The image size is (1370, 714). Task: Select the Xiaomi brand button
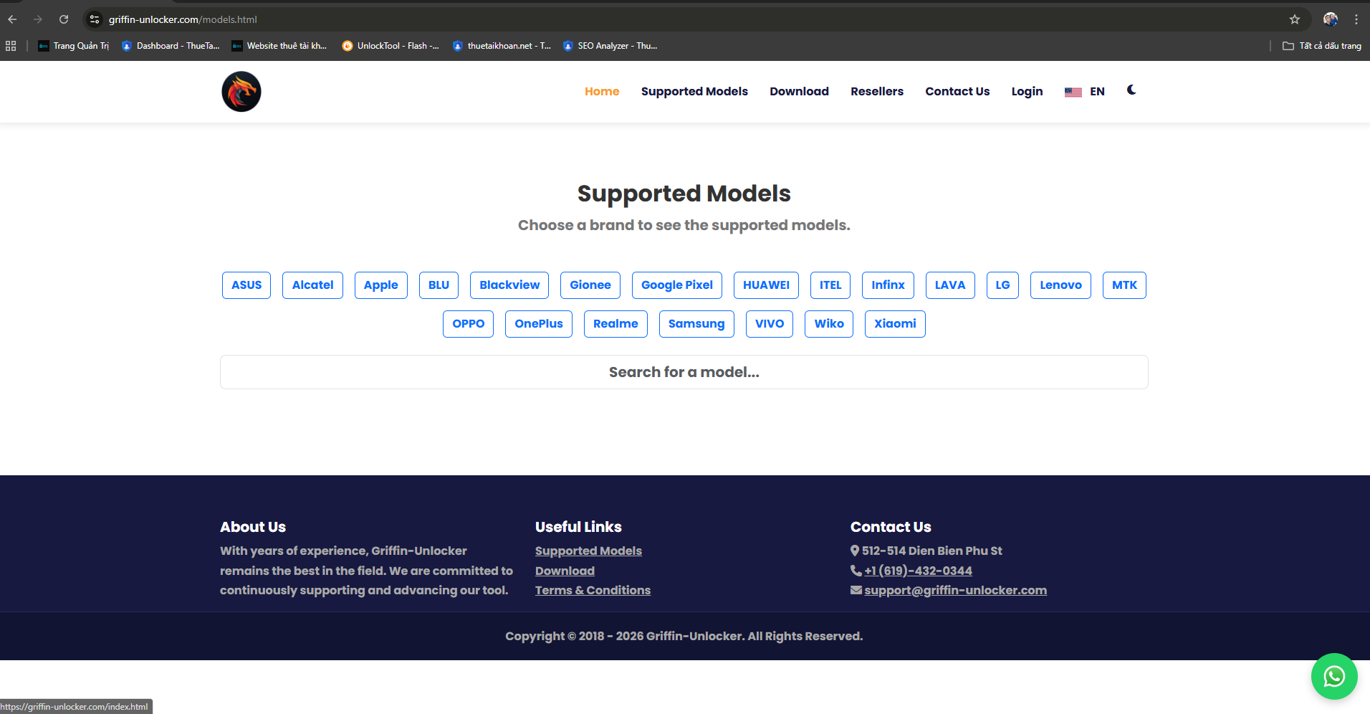point(895,324)
